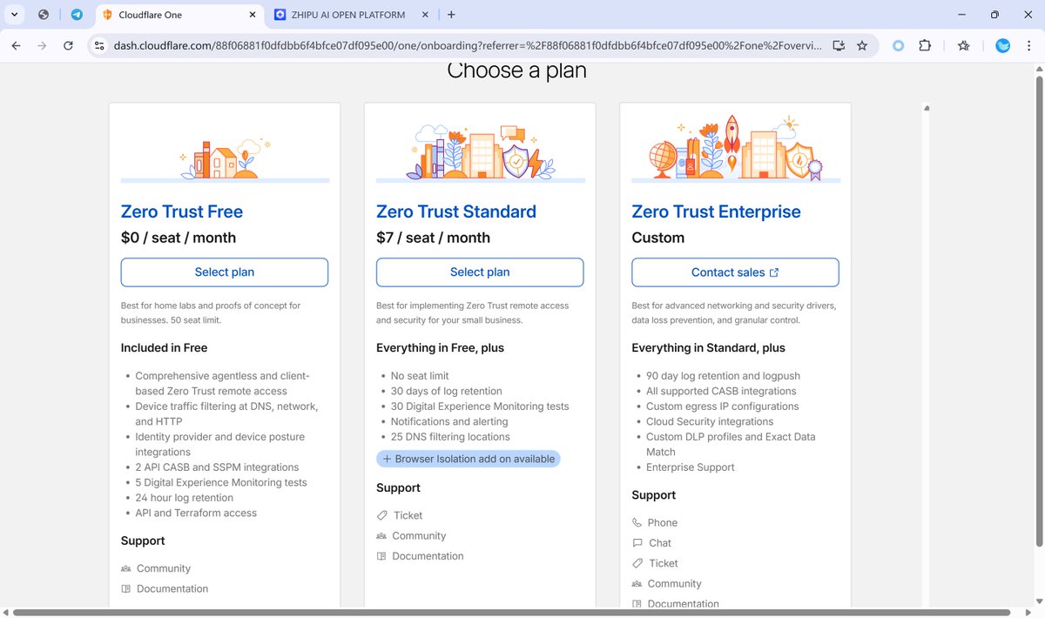
Task: Click the Zero Trust Free heading
Action: 182,212
